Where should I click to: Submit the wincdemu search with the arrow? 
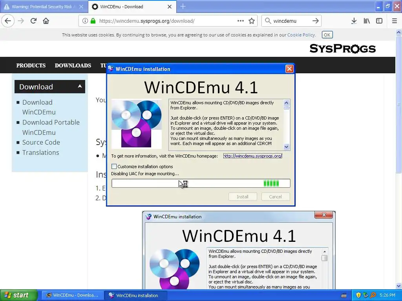tap(316, 21)
